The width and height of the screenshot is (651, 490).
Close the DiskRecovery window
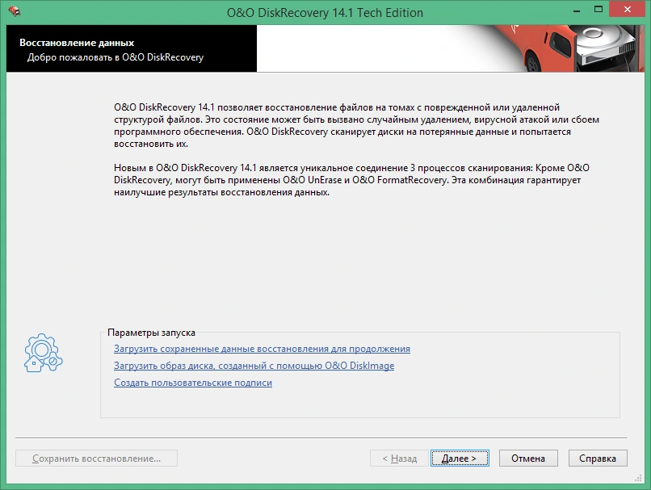pos(627,10)
